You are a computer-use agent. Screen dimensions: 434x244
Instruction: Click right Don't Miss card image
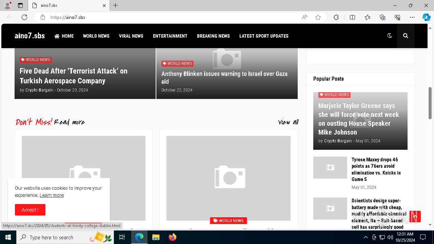(x=229, y=178)
